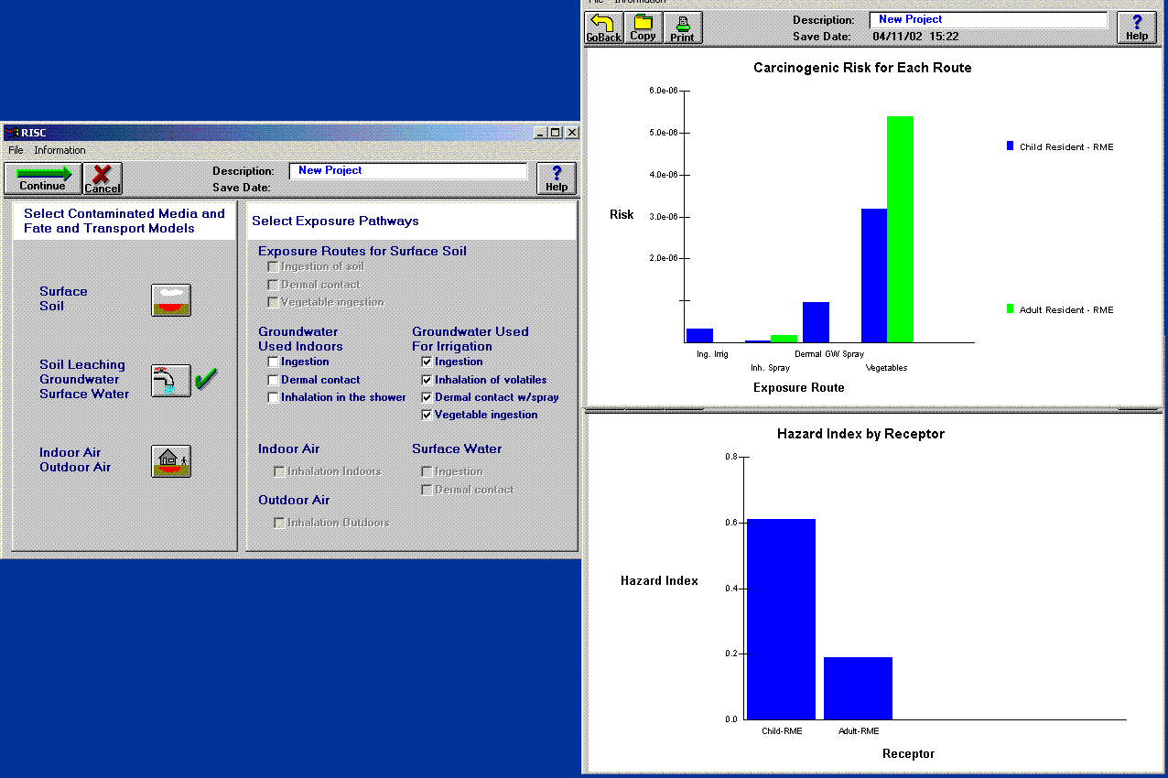Click the green Vegetables adult risk bar
Viewport: 1168px width, 778px height.
[901, 229]
